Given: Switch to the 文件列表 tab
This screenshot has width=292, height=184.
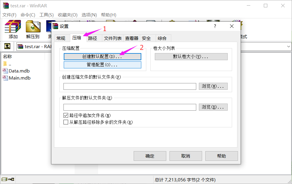Looking at the screenshot, I should (x=113, y=38).
